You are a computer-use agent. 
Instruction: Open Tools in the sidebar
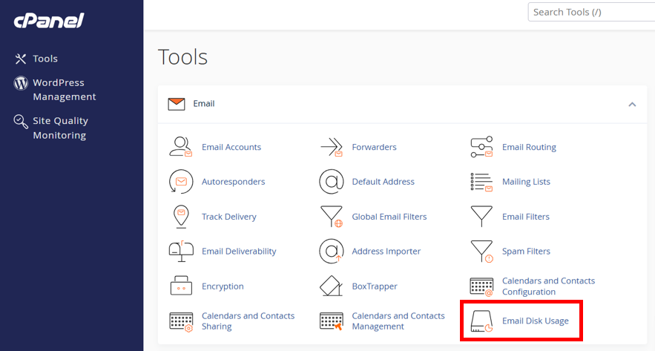pyautogui.click(x=45, y=59)
